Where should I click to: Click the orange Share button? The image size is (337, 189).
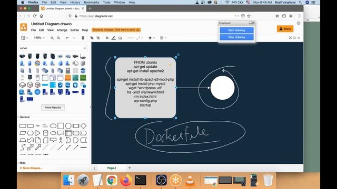[x=285, y=29]
